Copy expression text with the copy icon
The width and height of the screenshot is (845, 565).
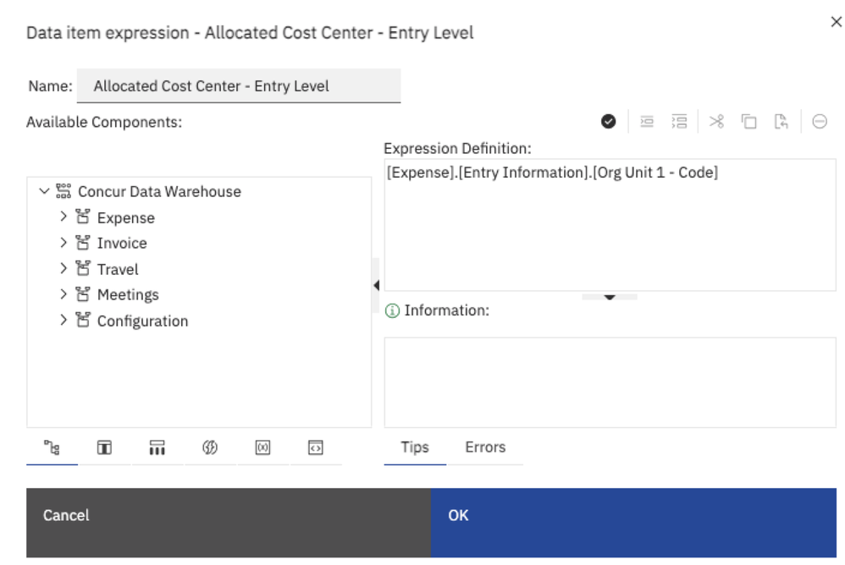748,122
